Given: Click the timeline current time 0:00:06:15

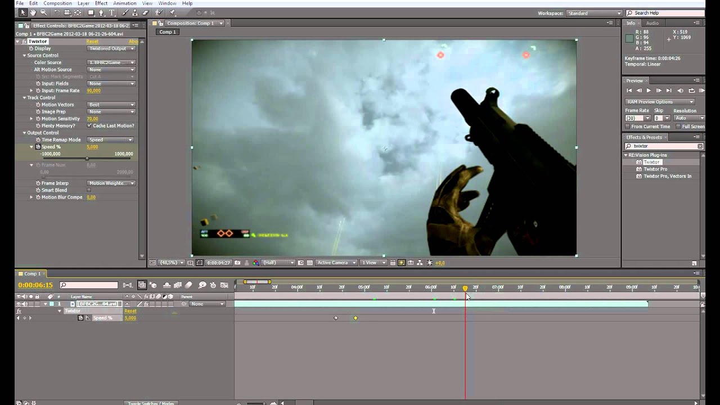Looking at the screenshot, I should pos(35,285).
